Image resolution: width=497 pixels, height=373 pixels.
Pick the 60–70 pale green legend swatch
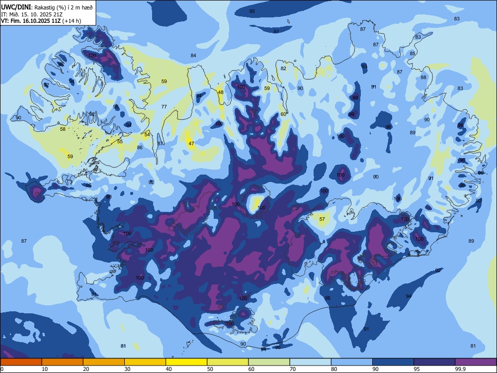269,362
